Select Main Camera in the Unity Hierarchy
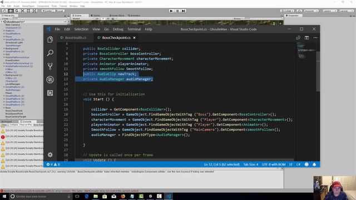Viewport: 356px width, 200px height. (12, 24)
